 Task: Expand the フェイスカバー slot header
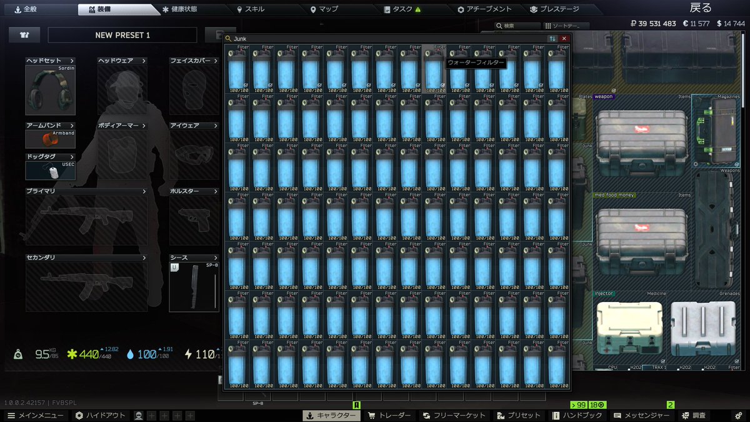click(194, 61)
